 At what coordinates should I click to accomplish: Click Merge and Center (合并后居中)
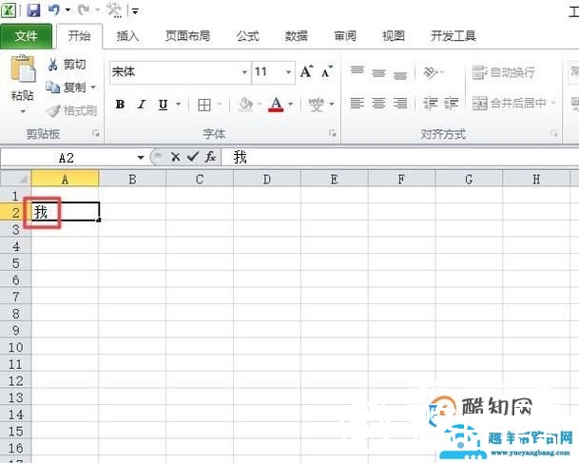(509, 103)
